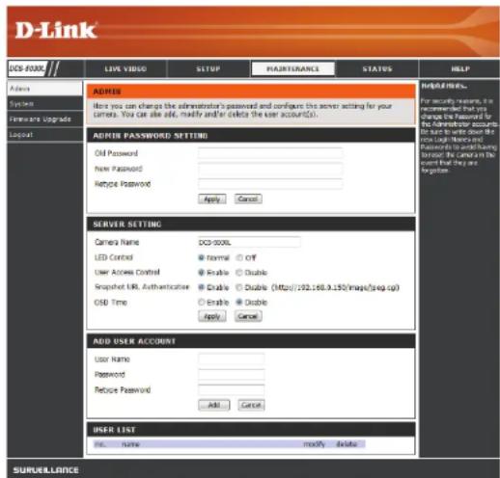This screenshot has height=478, width=500.
Task: Select the Maintenance tab
Action: pyautogui.click(x=292, y=68)
